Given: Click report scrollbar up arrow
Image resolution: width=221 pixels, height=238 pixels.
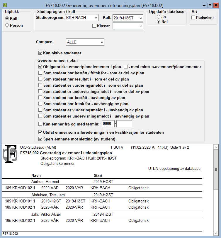Looking at the screenshot, I should point(216,147).
